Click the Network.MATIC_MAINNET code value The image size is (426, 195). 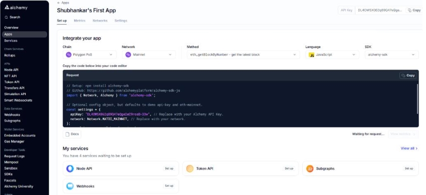[107, 119]
